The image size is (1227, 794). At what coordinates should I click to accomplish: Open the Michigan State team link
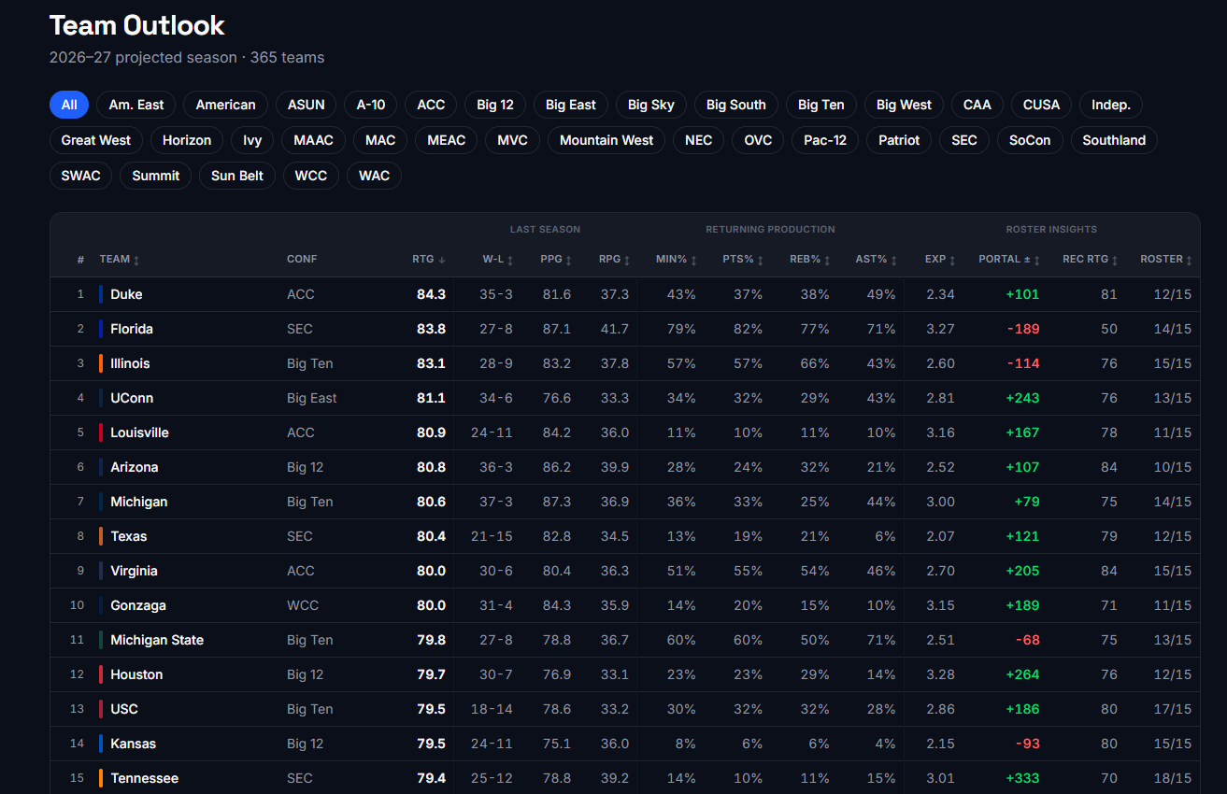pyautogui.click(x=157, y=640)
